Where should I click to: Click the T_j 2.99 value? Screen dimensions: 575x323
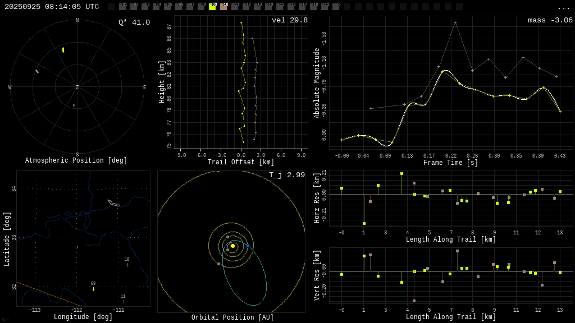tap(286, 175)
